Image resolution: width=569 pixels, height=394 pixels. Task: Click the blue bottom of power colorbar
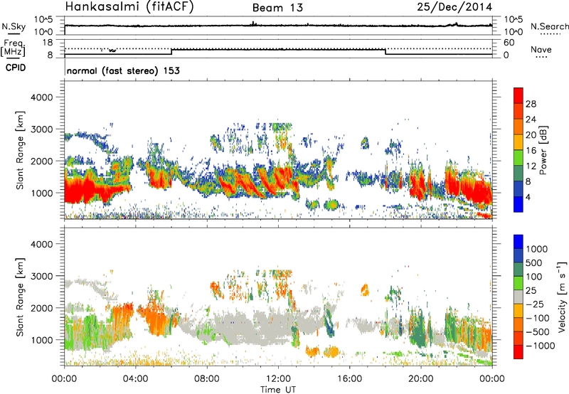point(519,204)
